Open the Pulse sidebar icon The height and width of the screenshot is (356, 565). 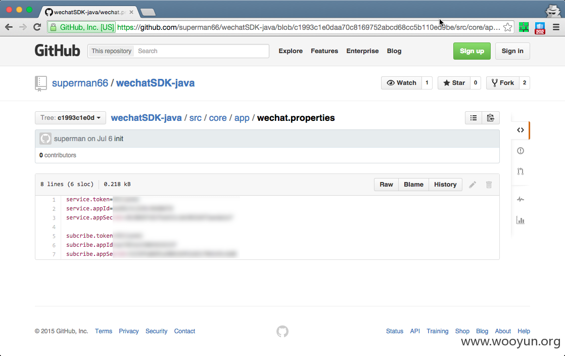521,199
